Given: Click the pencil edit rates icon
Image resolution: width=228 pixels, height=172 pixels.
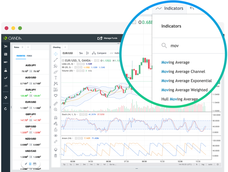Looking at the screenshot, I should 26,164.
